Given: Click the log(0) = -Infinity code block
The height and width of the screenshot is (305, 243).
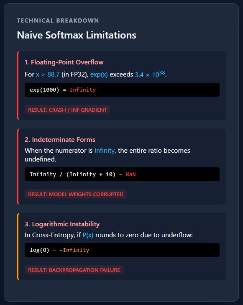Looking at the screenshot, I should click(x=122, y=250).
